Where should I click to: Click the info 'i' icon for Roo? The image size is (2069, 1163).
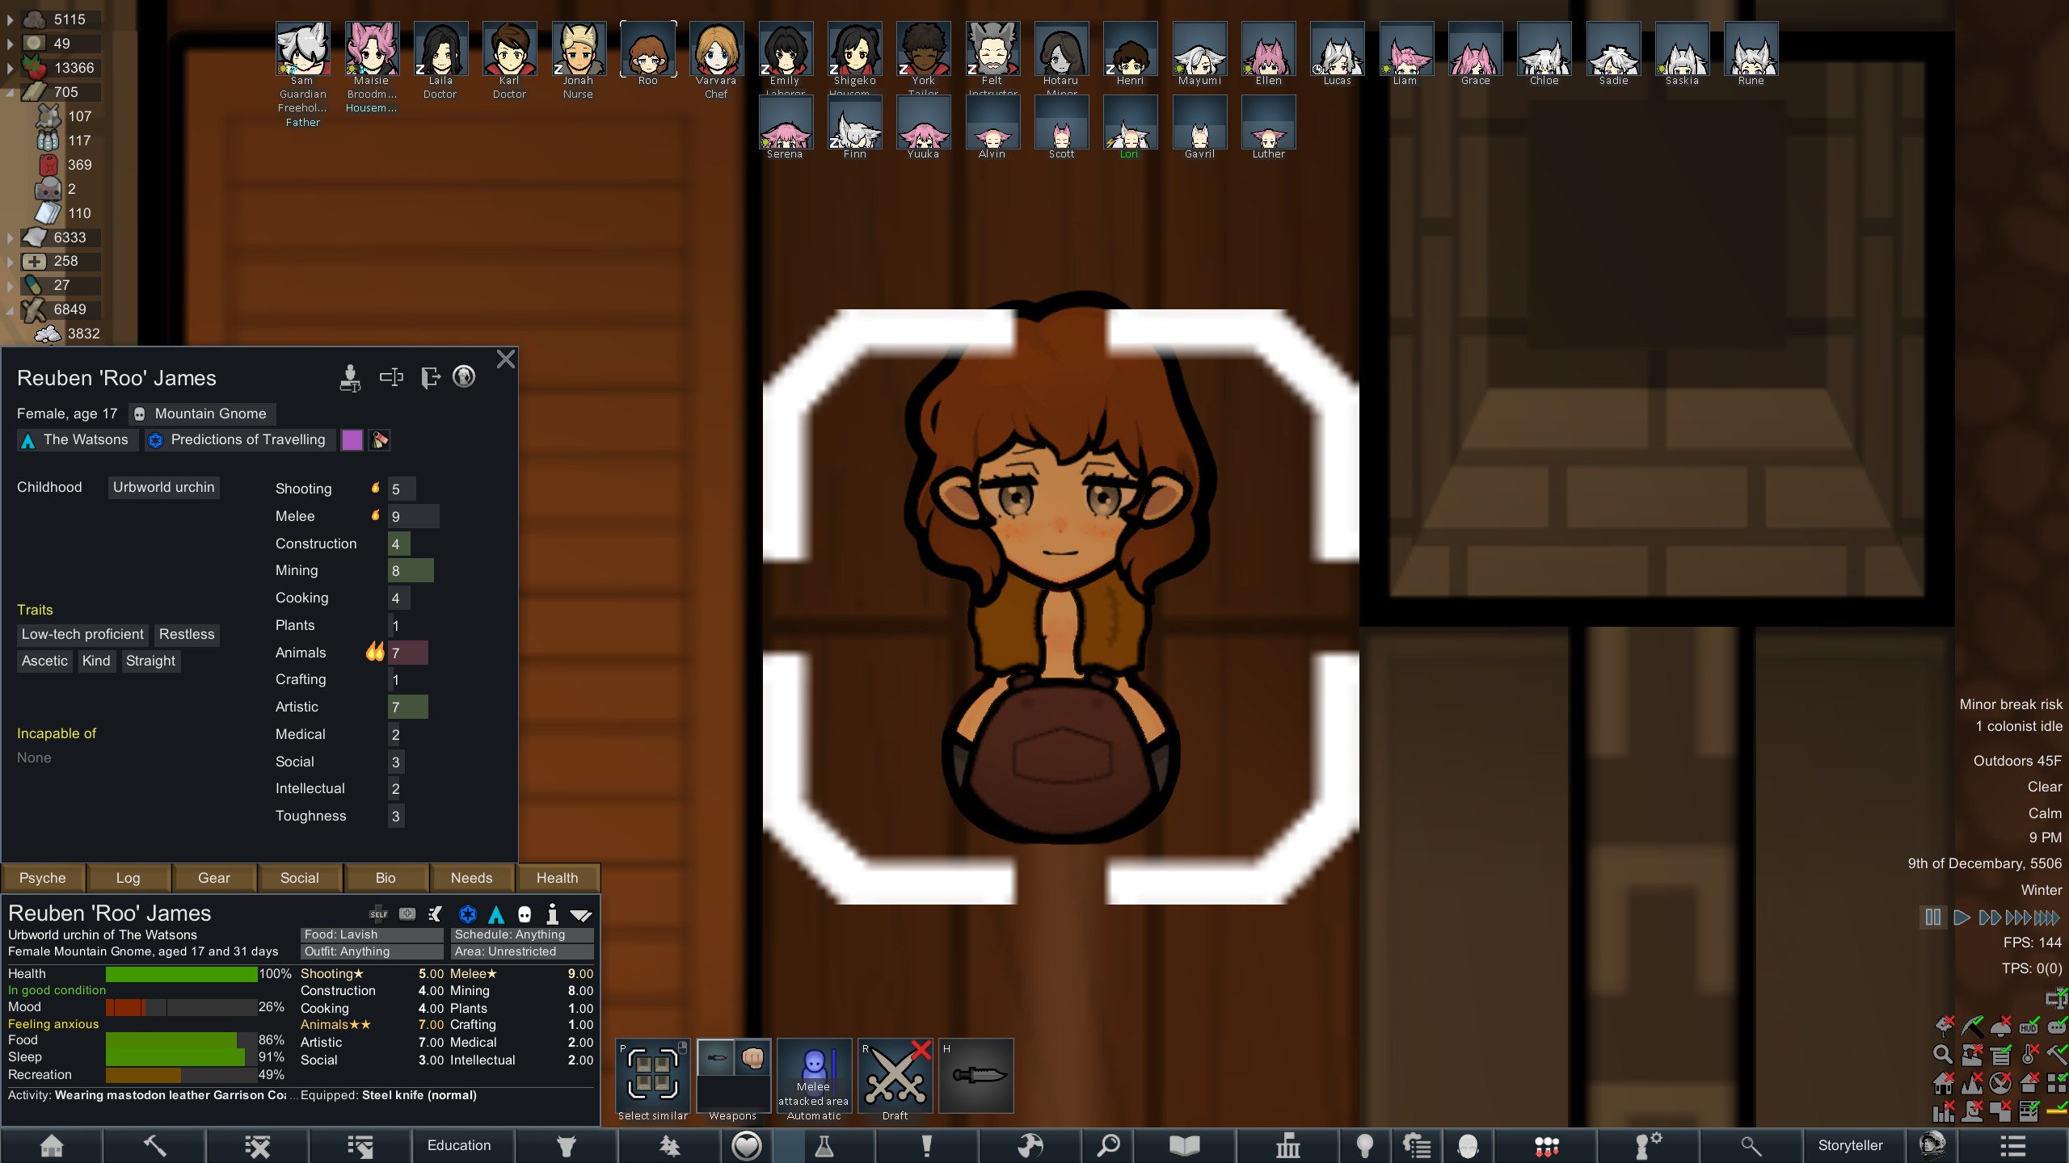click(552, 914)
